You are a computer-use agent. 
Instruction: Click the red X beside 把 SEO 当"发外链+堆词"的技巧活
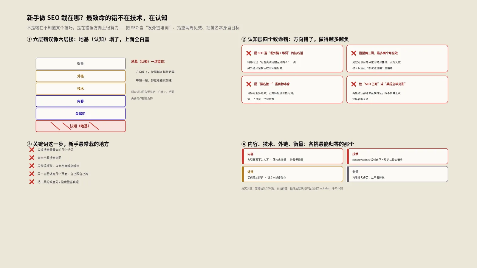(x=249, y=53)
